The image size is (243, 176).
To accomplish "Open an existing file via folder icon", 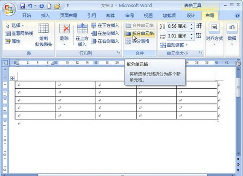I will (57, 6).
